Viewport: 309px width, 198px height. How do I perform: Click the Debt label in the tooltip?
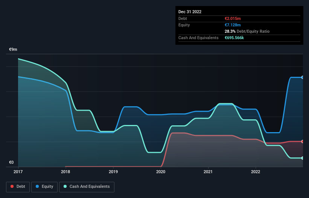tap(183, 18)
